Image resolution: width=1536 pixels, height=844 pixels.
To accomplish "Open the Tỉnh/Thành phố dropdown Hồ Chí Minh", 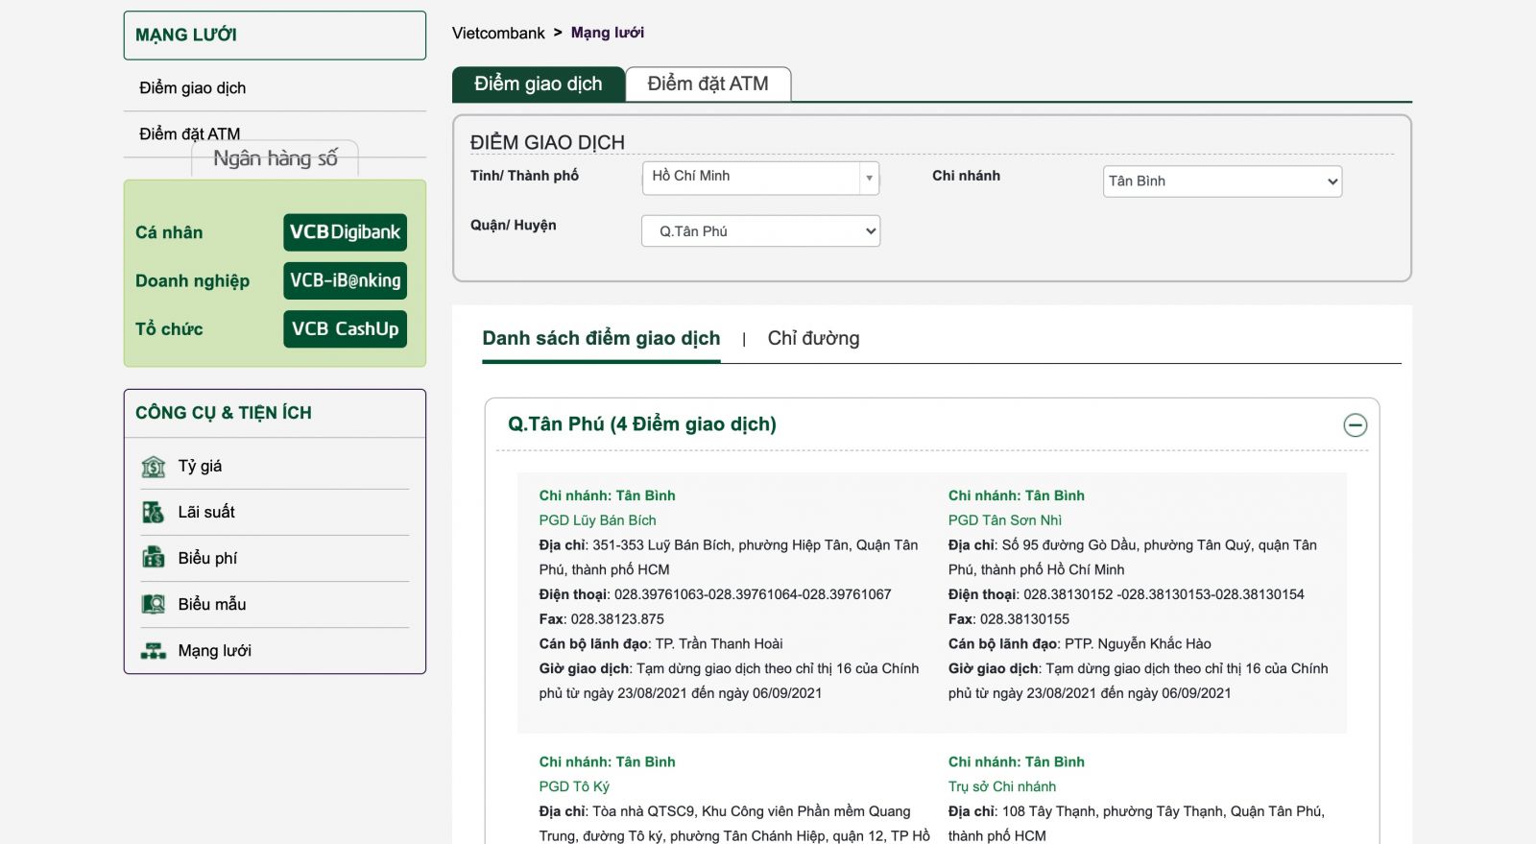I will [760, 178].
